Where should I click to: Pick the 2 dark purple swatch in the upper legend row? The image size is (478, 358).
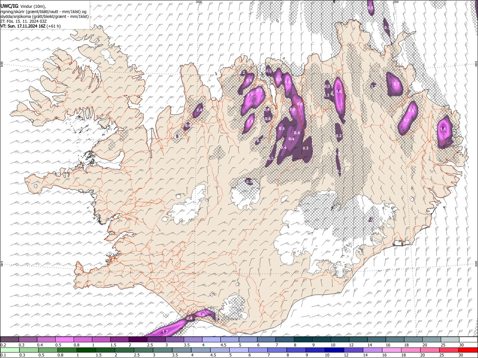[x=137, y=340]
